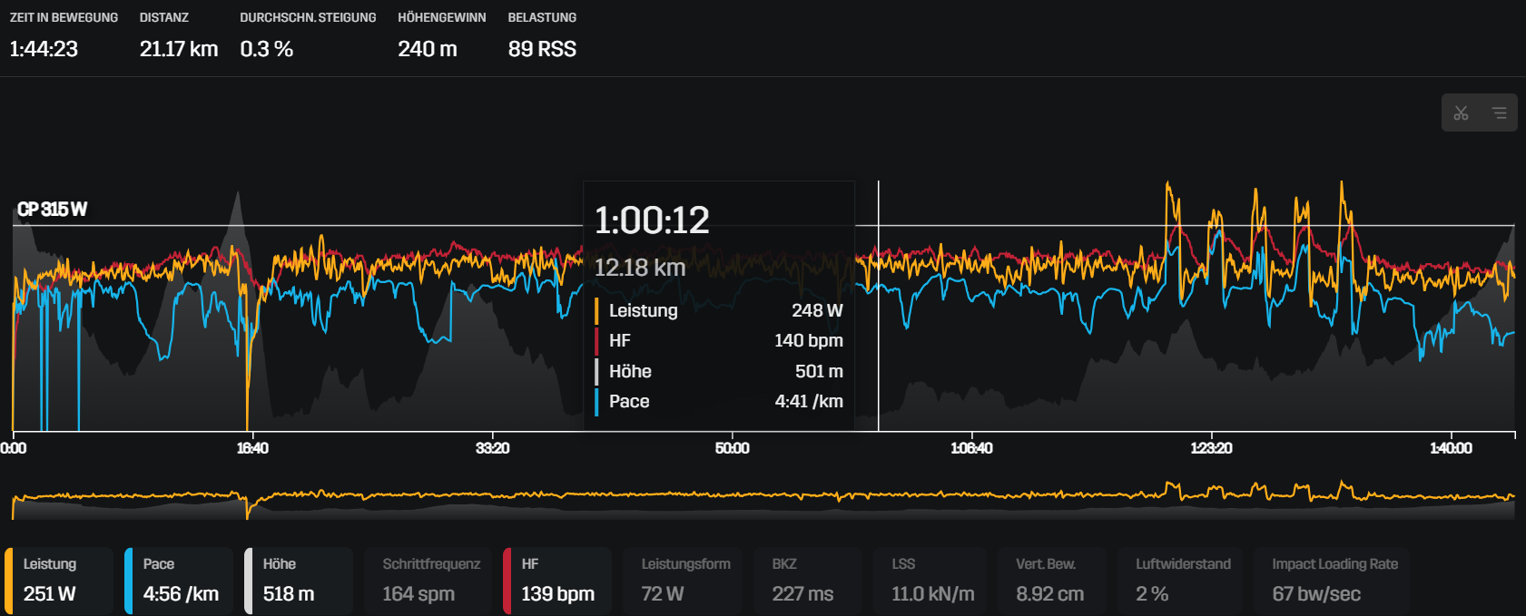Enable the Schrittfrequenz metric

428,580
